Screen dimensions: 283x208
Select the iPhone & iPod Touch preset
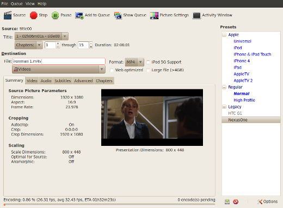pos(253,54)
